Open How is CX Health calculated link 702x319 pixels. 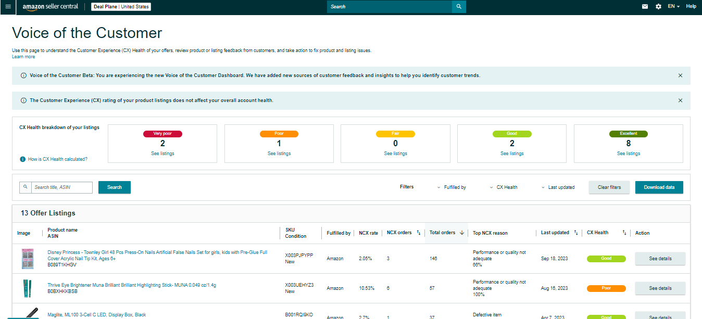click(x=58, y=159)
